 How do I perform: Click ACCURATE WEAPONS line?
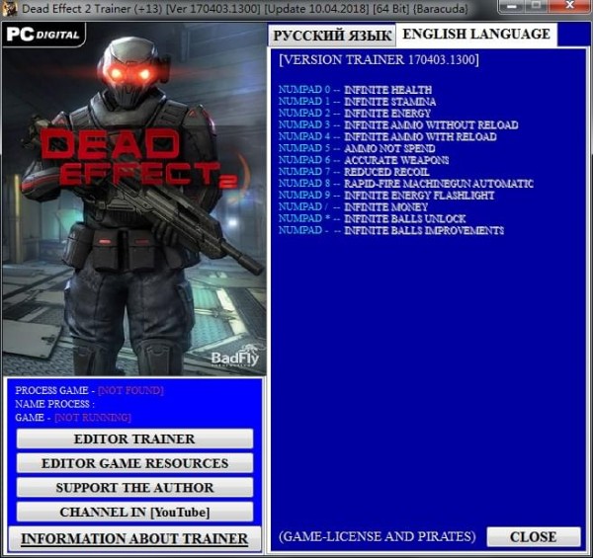click(x=364, y=160)
